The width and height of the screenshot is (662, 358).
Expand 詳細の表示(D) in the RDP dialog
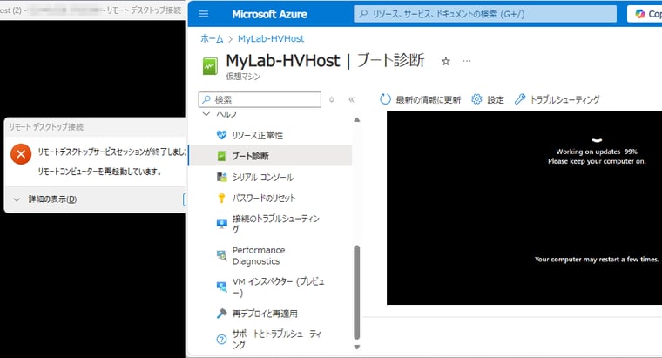tap(45, 199)
